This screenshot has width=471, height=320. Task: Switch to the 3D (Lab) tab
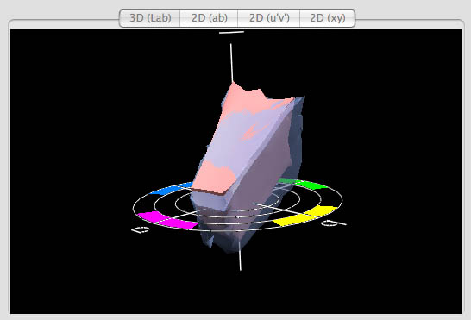coord(150,18)
